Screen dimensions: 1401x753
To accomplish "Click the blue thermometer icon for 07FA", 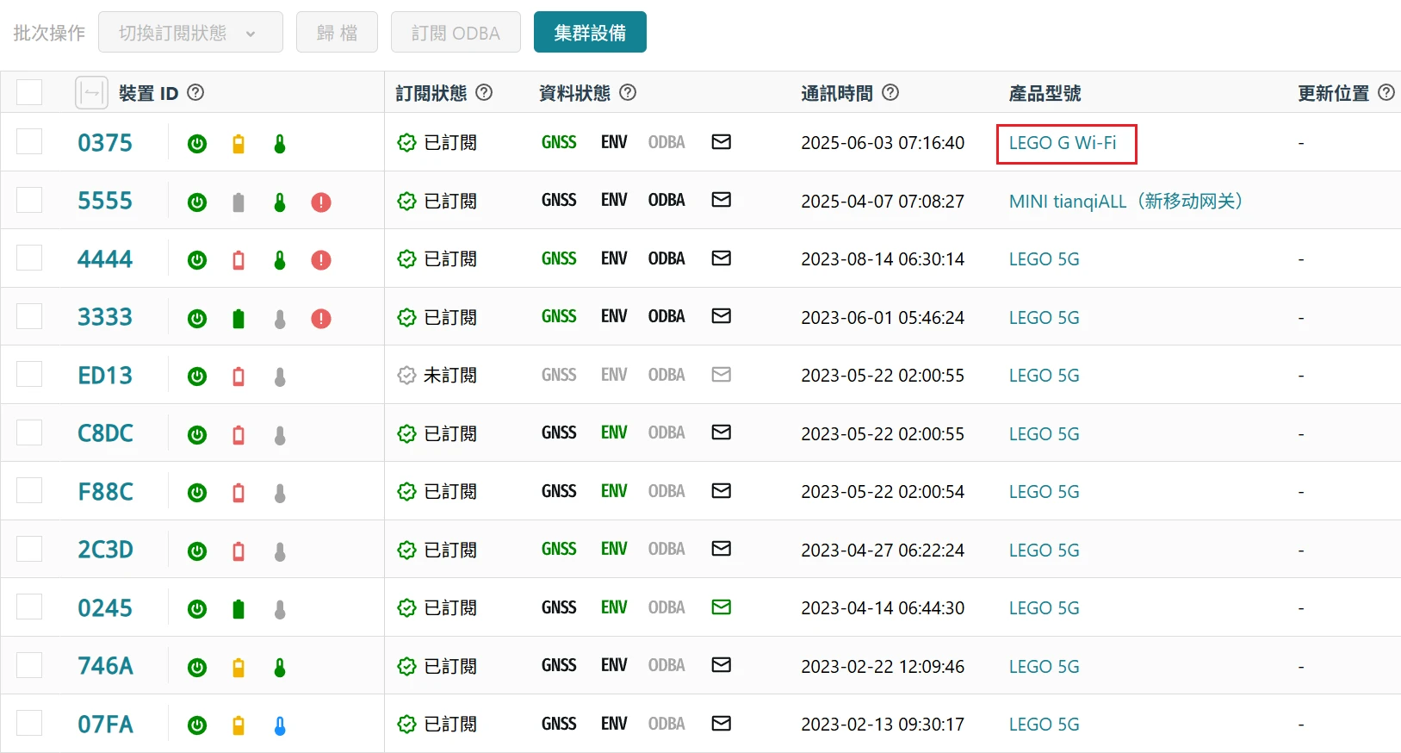I will coord(280,726).
